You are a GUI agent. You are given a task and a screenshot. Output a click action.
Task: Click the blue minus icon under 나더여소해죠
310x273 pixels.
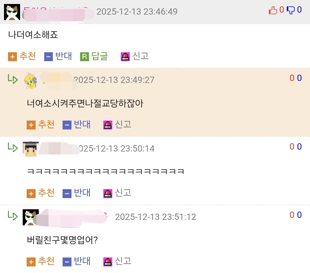click(x=48, y=57)
